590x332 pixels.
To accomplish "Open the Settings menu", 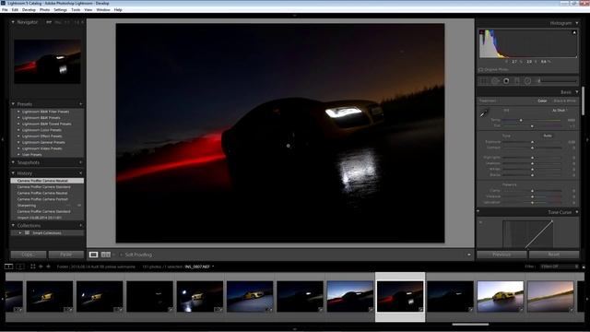I will tap(60, 10).
